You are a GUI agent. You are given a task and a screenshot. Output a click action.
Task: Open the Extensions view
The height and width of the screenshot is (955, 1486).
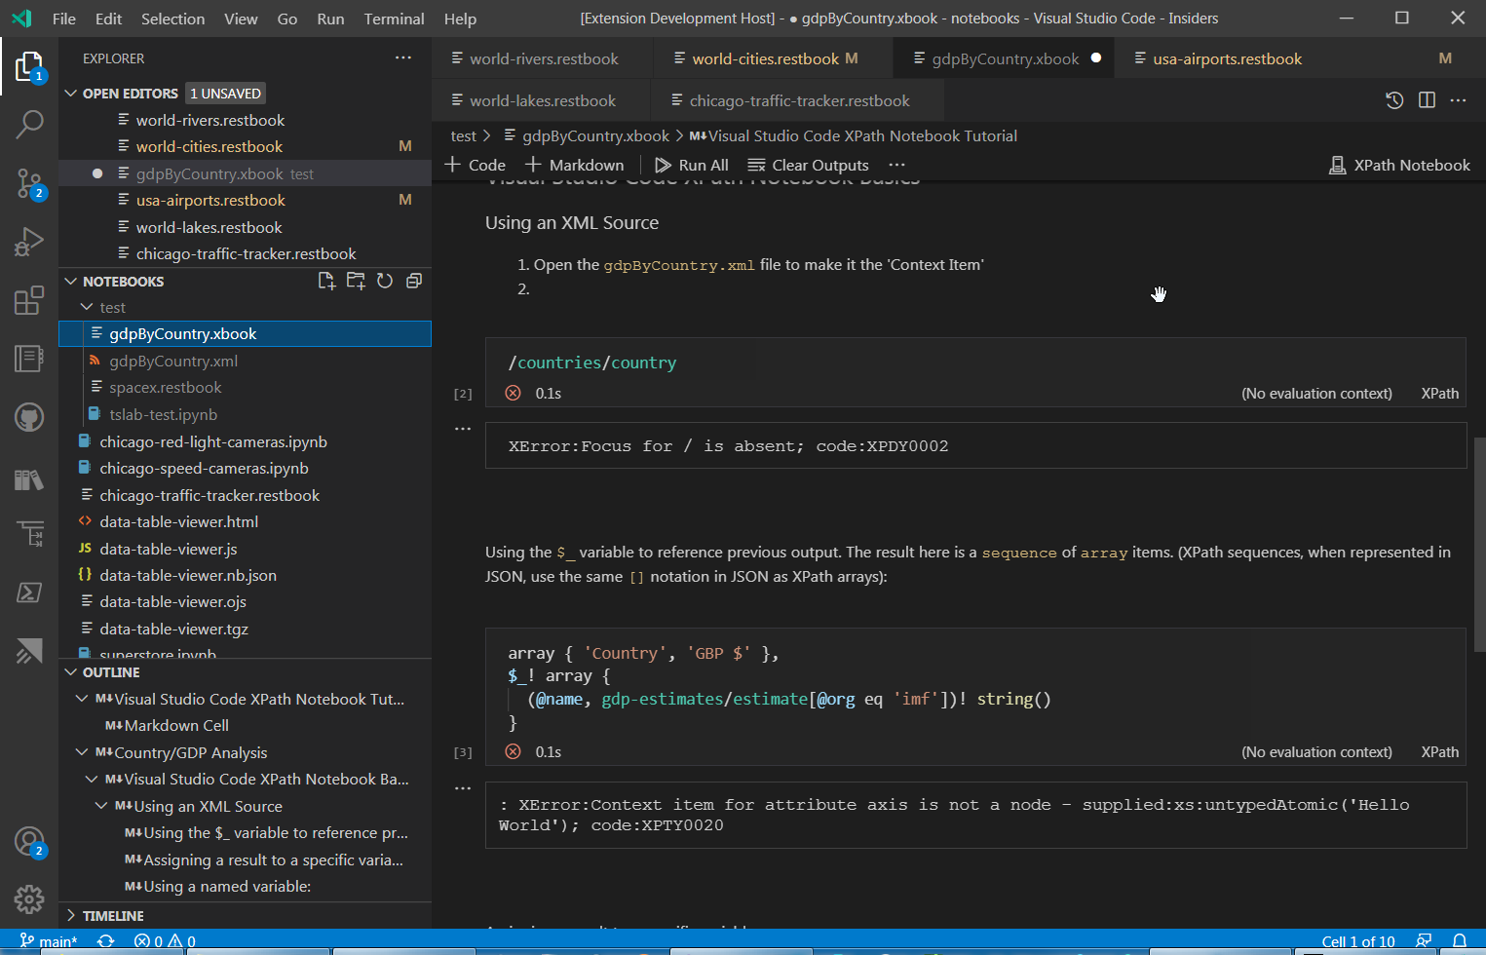point(29,300)
